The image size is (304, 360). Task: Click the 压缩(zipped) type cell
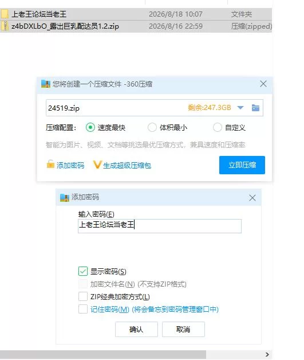coord(251,26)
